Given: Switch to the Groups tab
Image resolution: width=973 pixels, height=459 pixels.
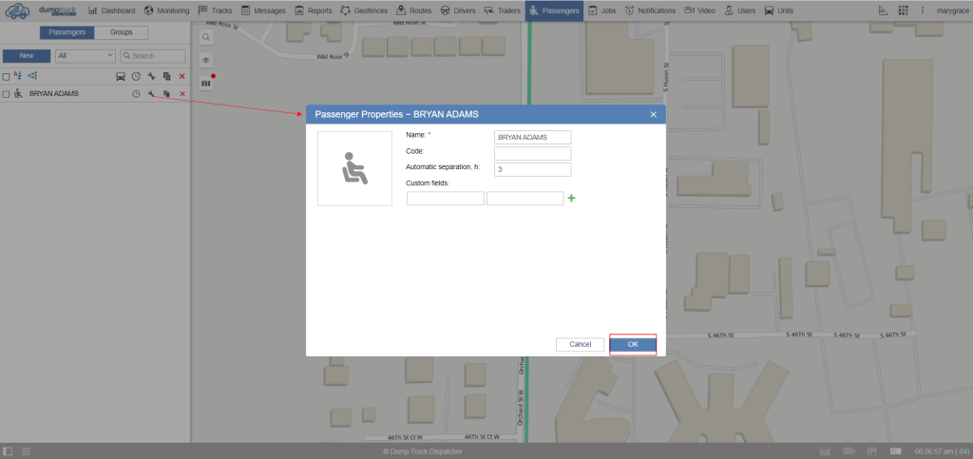Looking at the screenshot, I should [x=121, y=31].
